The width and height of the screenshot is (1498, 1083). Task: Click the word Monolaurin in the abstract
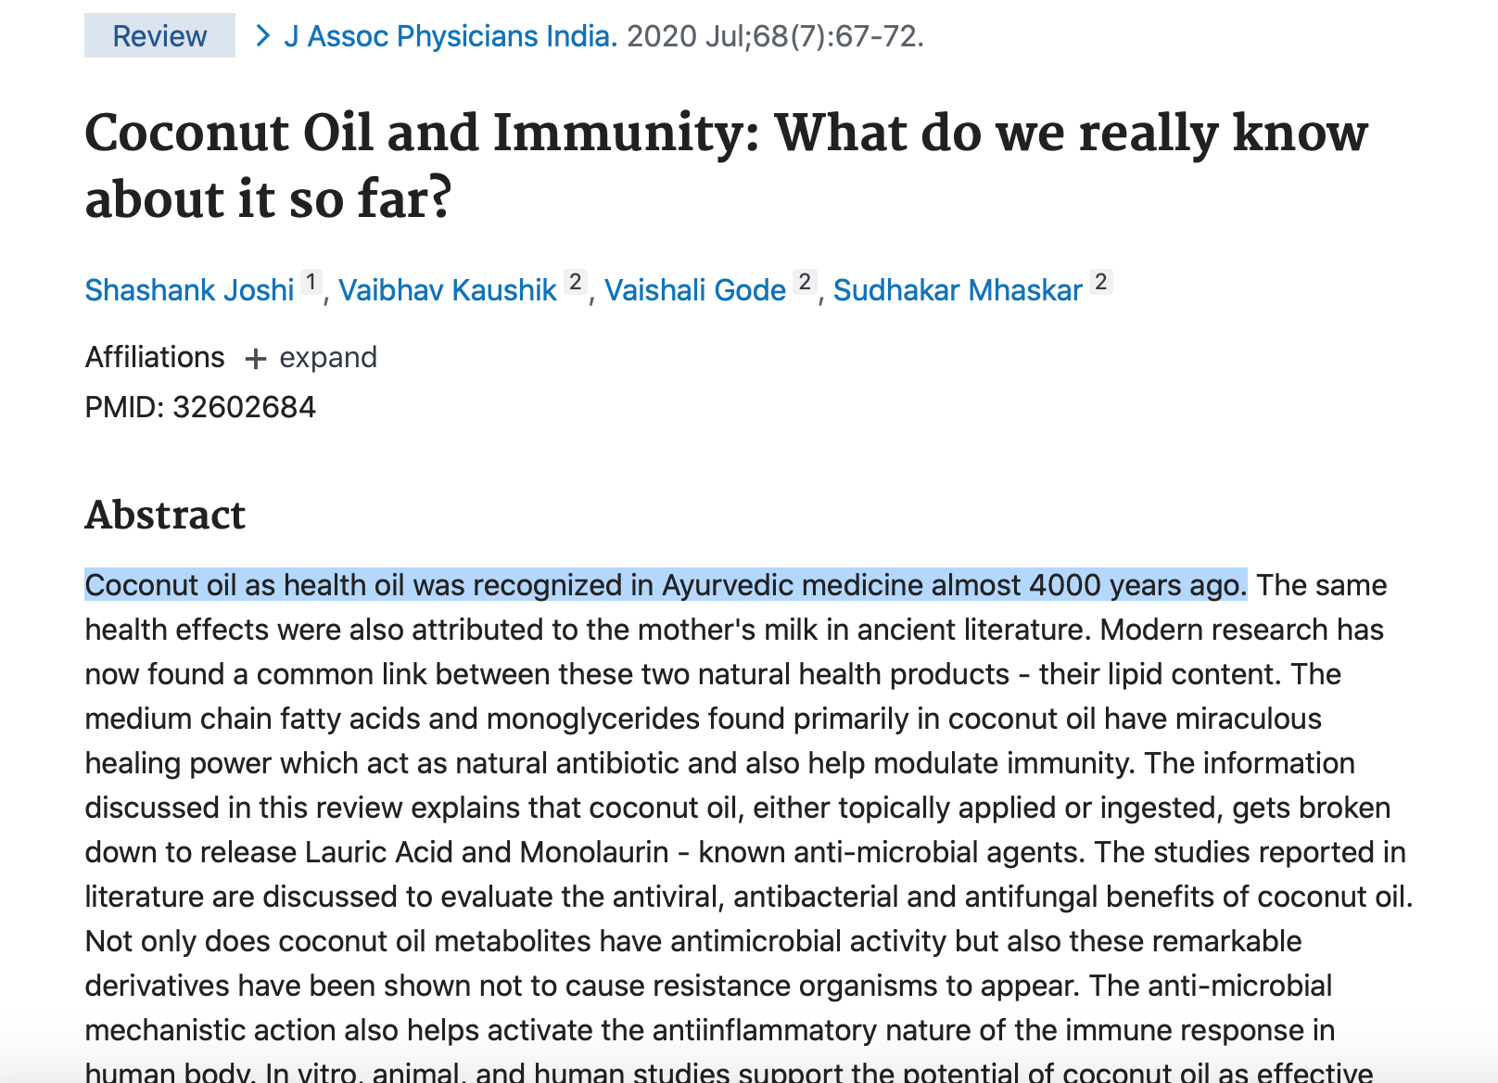point(594,852)
